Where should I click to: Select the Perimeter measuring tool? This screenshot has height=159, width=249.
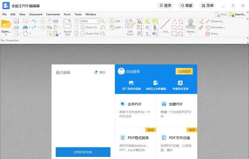pyautogui.click(x=215, y=28)
